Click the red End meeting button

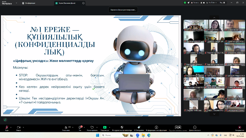pos(240,127)
